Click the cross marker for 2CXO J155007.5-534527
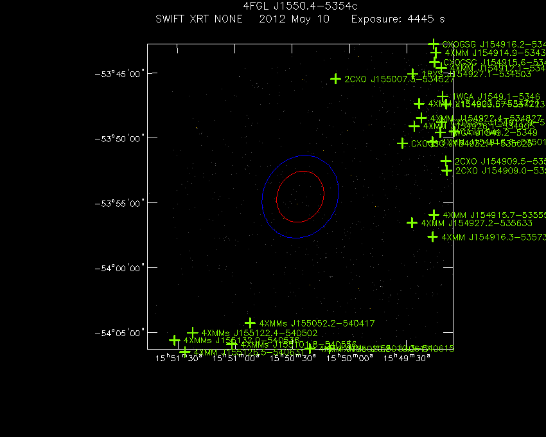This screenshot has width=546, height=437. (335, 79)
